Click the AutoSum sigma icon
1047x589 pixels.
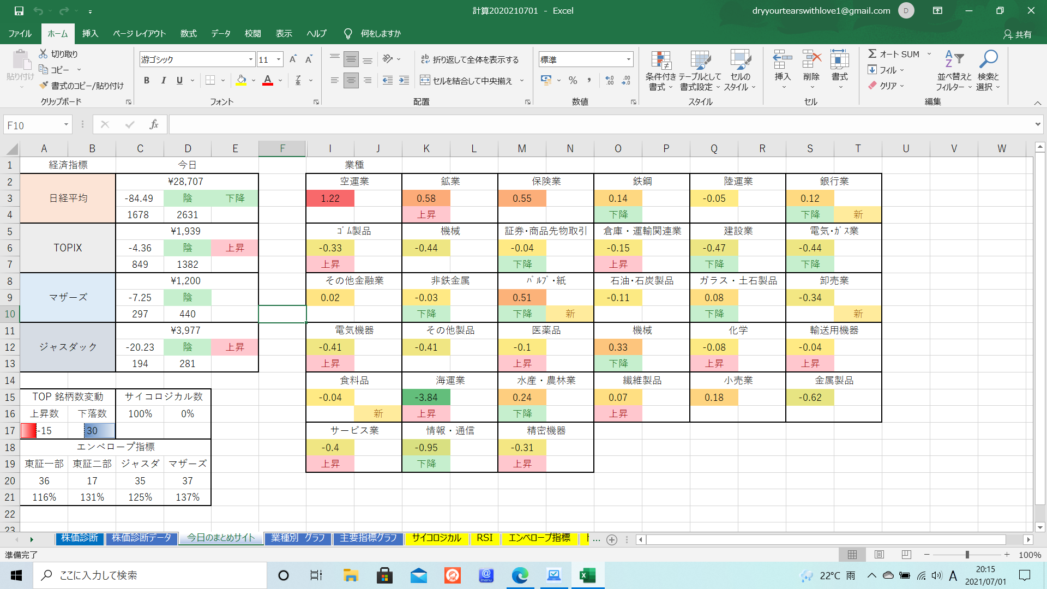pos(872,54)
